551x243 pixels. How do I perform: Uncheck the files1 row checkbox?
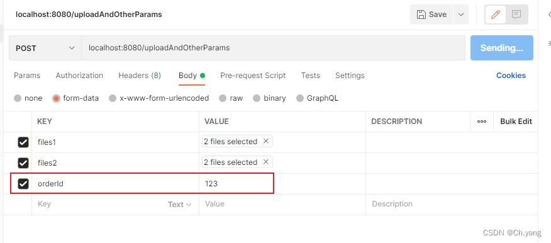tap(23, 142)
